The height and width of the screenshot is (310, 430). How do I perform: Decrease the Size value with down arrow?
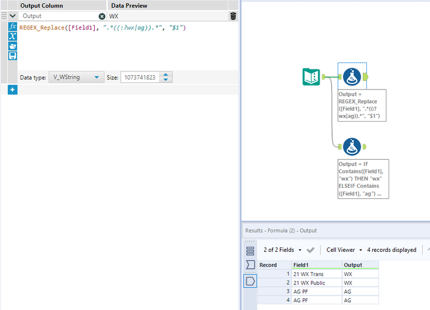pyautogui.click(x=166, y=80)
